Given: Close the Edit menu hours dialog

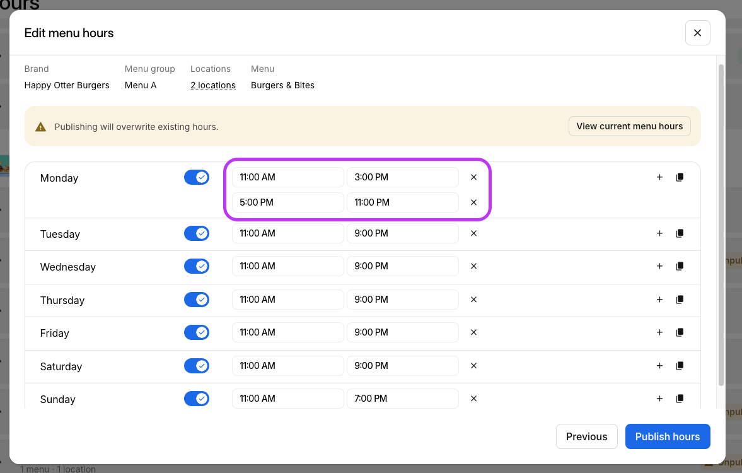Looking at the screenshot, I should pyautogui.click(x=697, y=33).
